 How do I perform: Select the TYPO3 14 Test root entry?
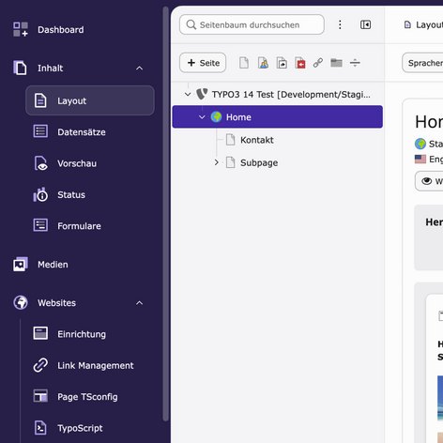[291, 95]
